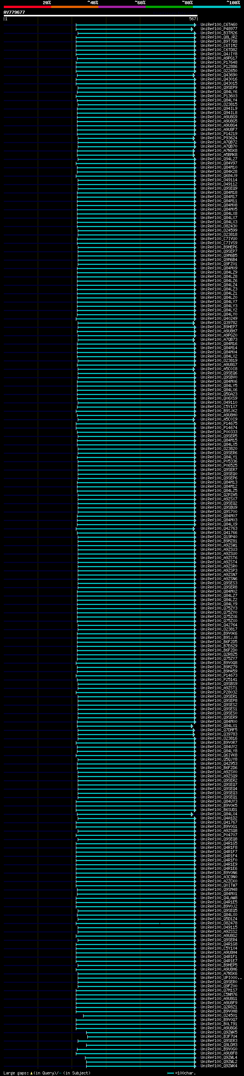Open hit UniRef100_P48977

tap(218, 29)
